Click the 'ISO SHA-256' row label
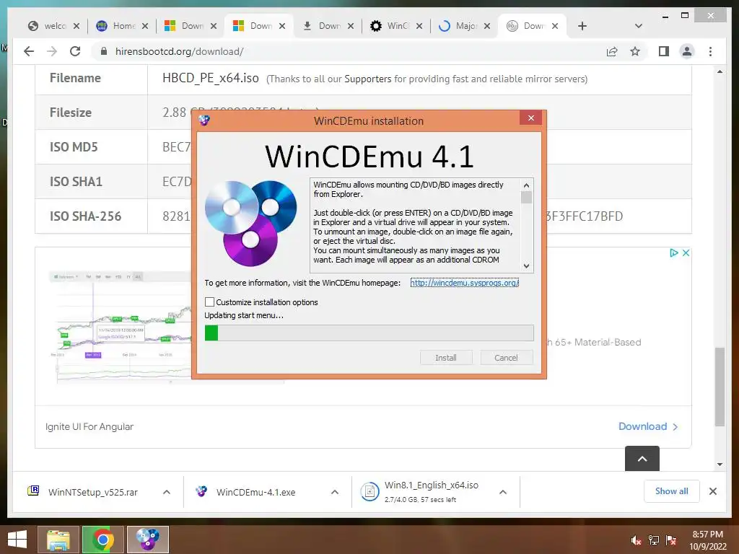Screen dimensions: 739x554 point(85,216)
